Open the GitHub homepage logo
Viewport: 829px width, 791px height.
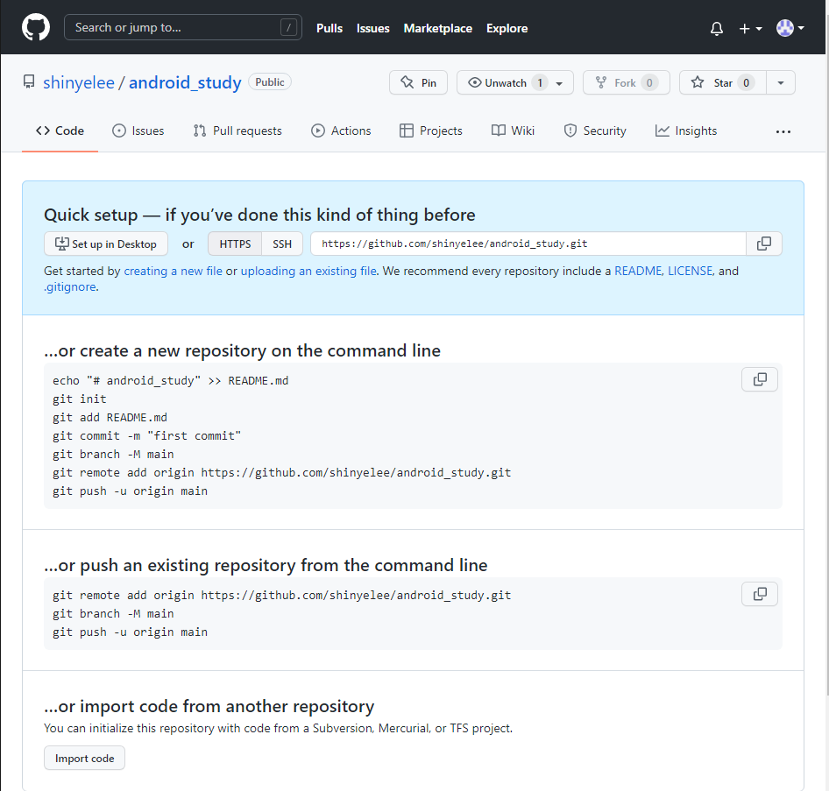coord(36,27)
